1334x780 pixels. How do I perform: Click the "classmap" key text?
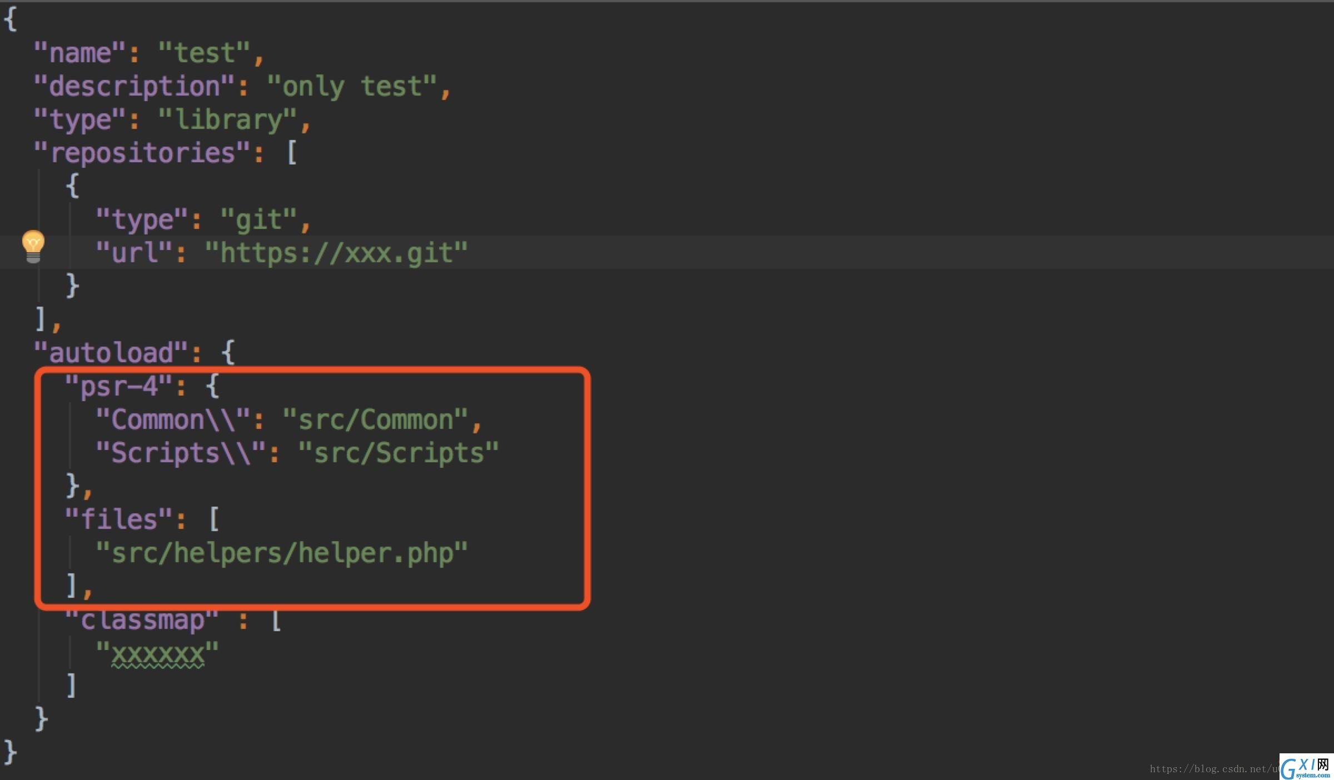click(x=142, y=620)
